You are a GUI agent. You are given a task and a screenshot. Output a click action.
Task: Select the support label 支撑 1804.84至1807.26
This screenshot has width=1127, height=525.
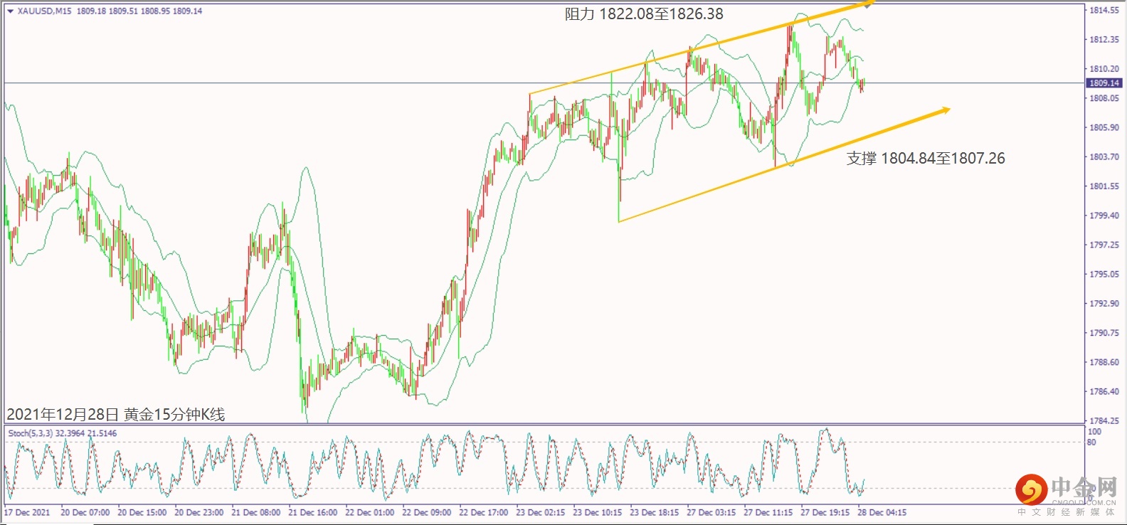coord(926,159)
